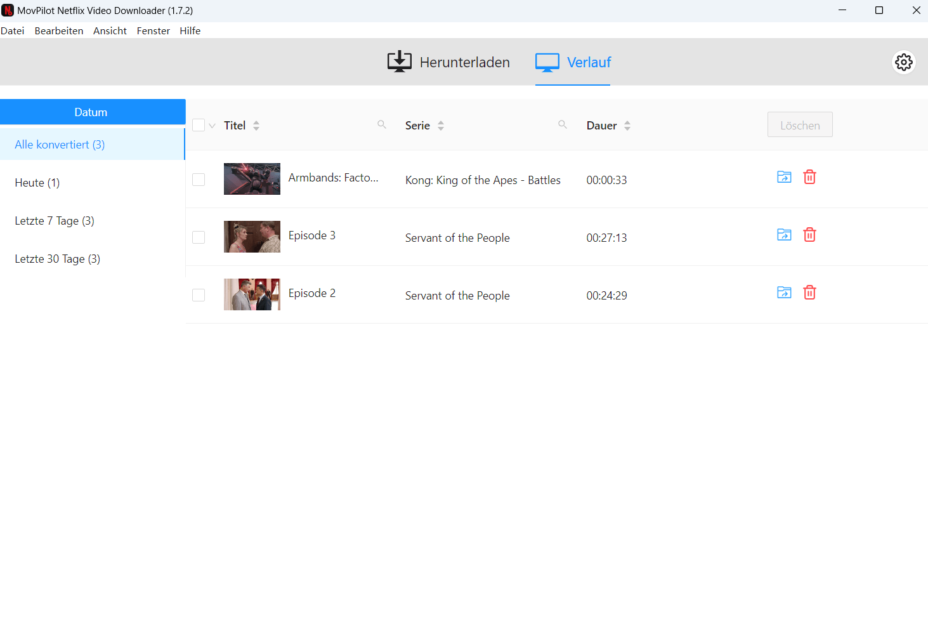Click the Titel column header label

pyautogui.click(x=235, y=126)
